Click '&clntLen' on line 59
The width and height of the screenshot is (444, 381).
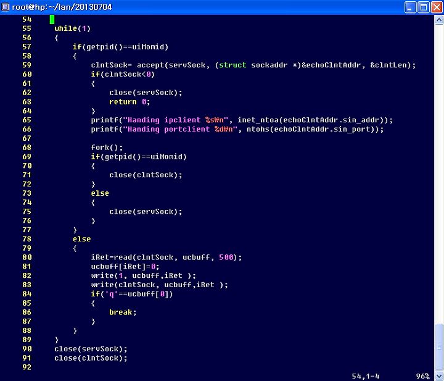(388, 65)
